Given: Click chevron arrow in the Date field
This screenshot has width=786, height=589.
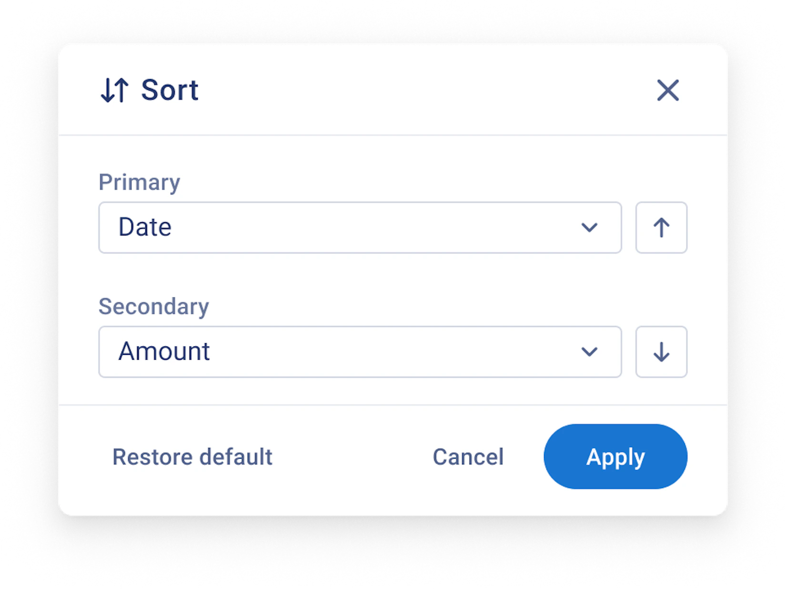Looking at the screenshot, I should coord(589,227).
